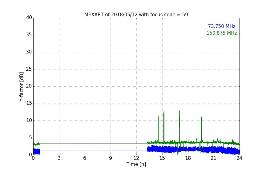Click the y-axis tick label '5'
Image resolution: width=266 pixels, height=177 pixels.
[x=30, y=138]
